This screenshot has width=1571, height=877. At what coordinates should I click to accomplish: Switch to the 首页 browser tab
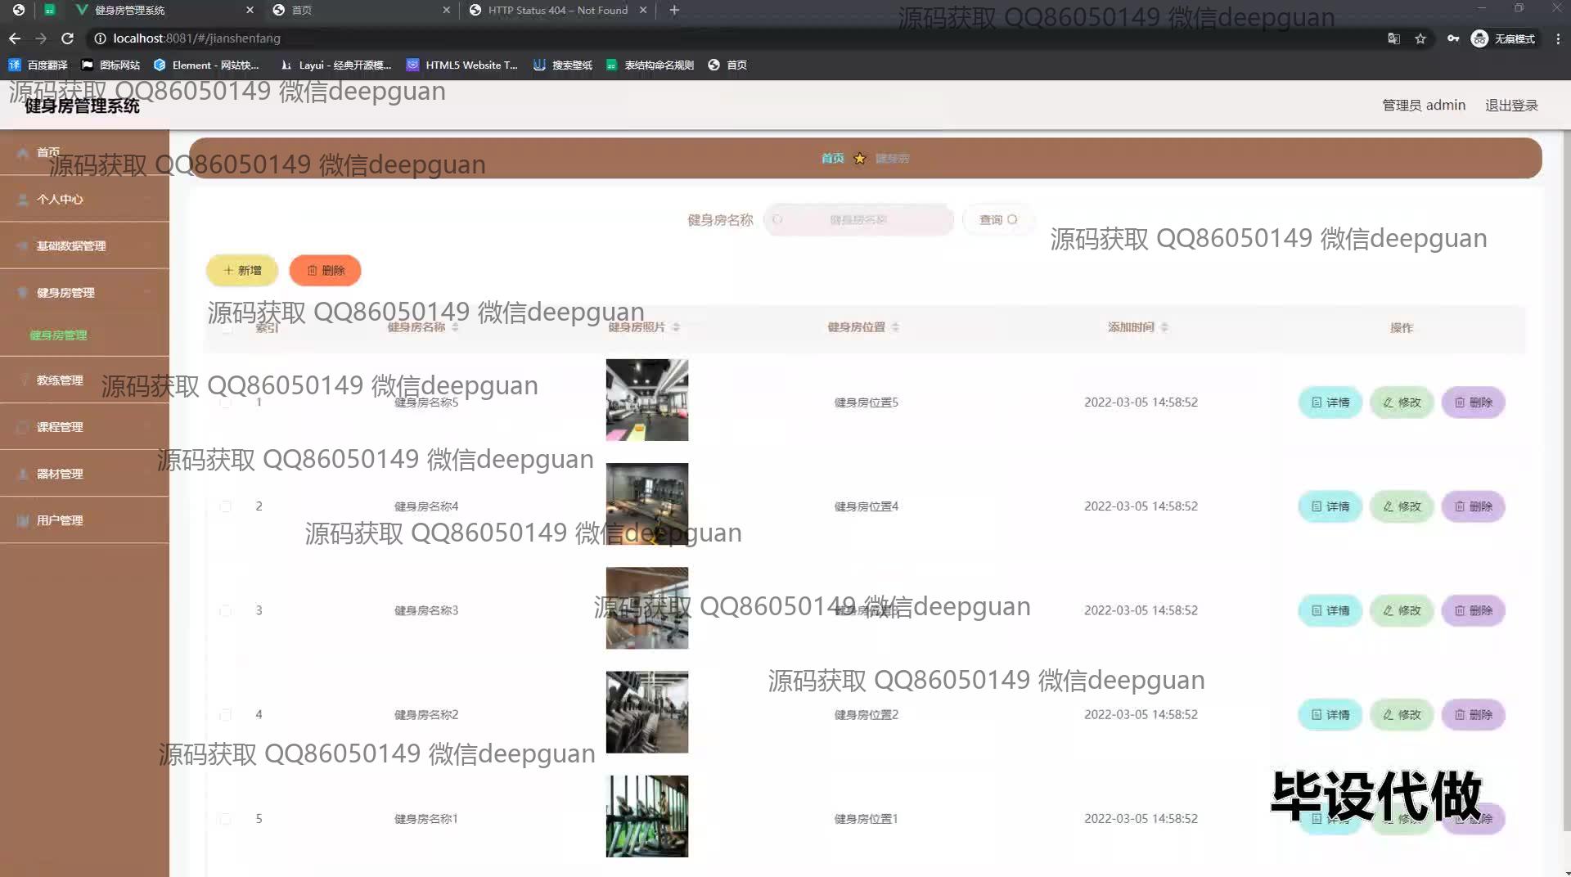coord(360,10)
